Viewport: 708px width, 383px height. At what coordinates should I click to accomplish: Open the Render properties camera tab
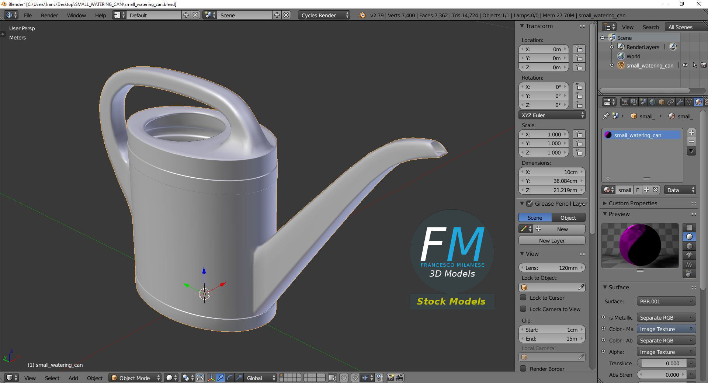pyautogui.click(x=624, y=102)
